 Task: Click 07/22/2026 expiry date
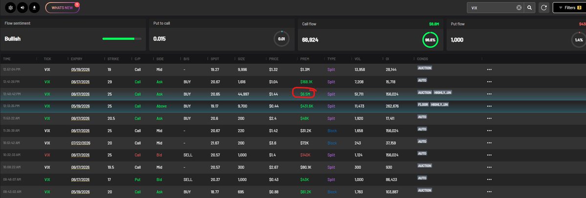pyautogui.click(x=80, y=143)
